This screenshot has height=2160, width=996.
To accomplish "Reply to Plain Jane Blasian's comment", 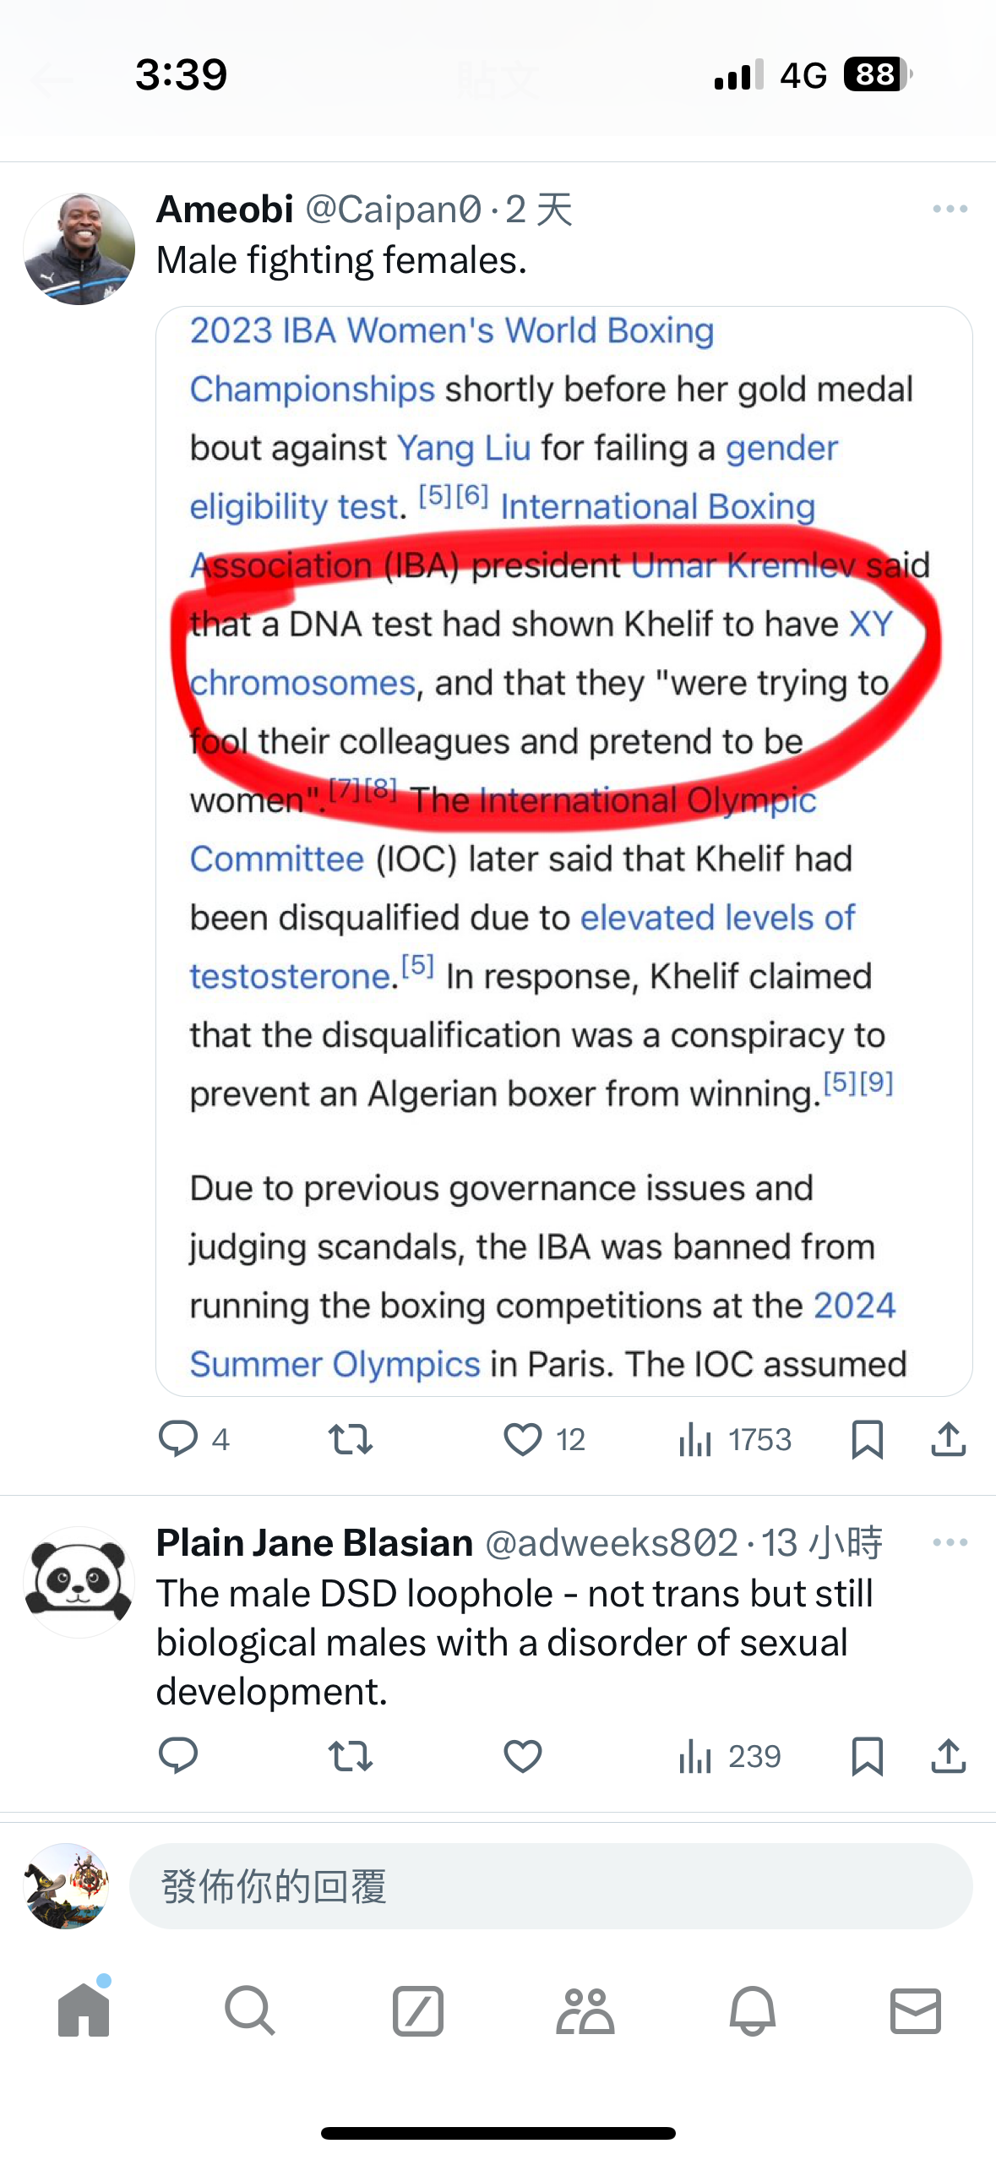I will [178, 1756].
